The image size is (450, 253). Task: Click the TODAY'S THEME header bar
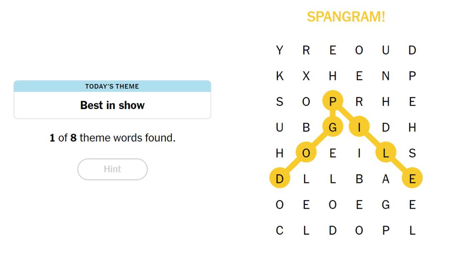(x=112, y=87)
